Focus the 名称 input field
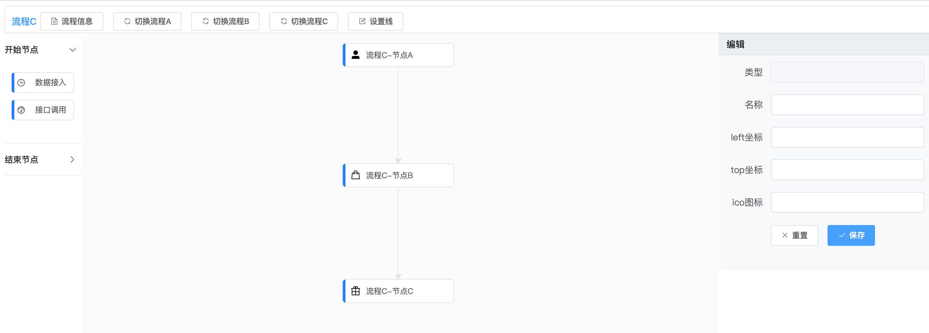 847,105
